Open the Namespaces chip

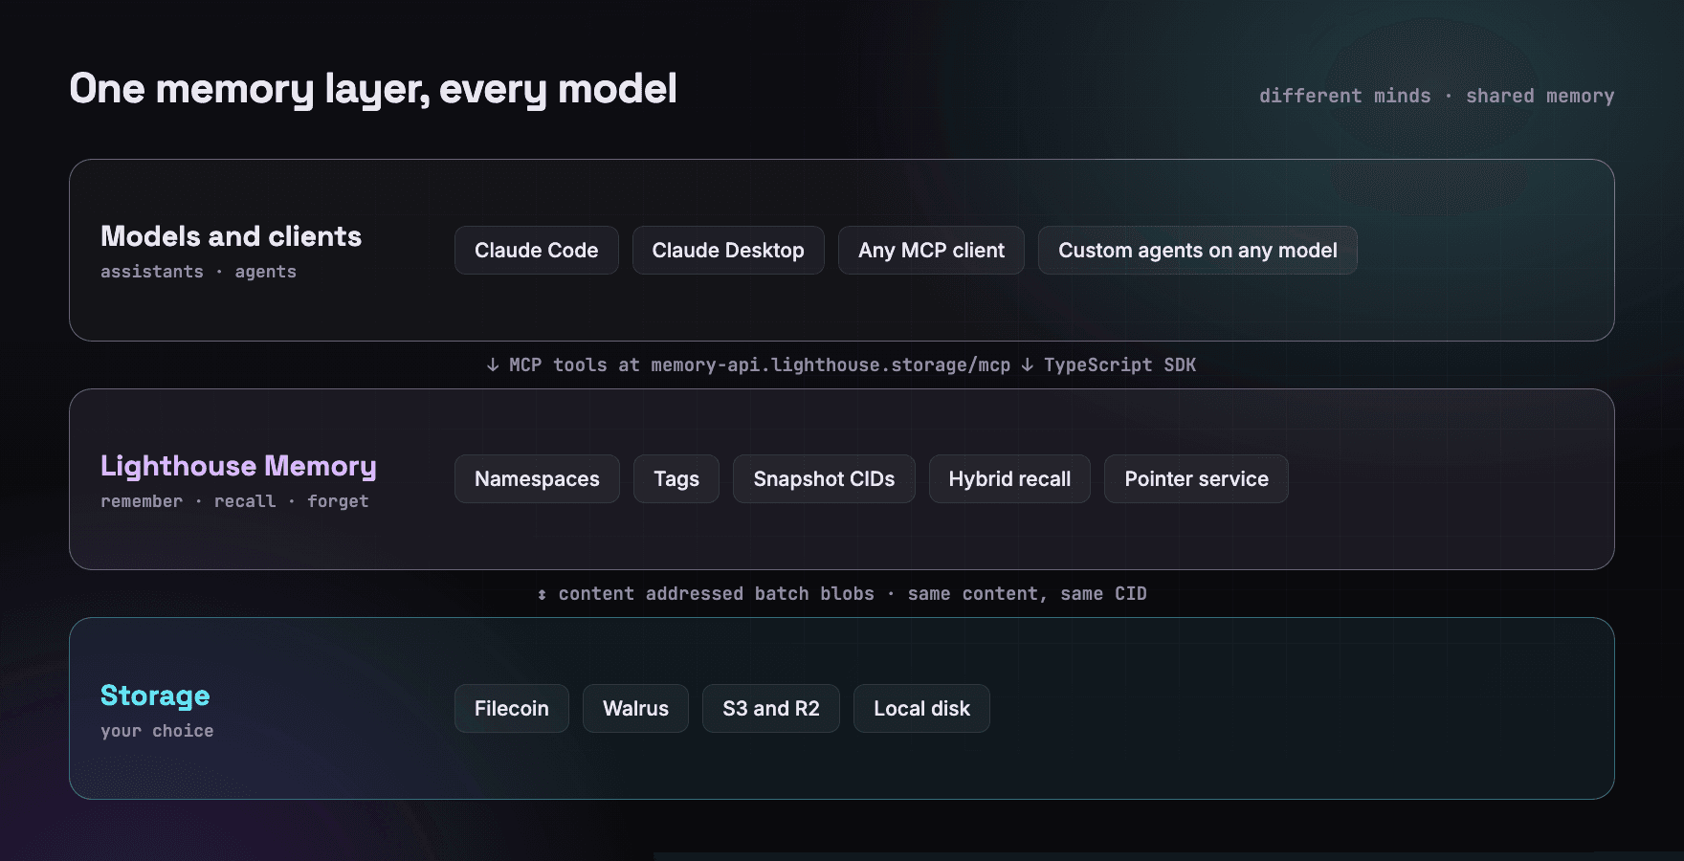click(537, 479)
